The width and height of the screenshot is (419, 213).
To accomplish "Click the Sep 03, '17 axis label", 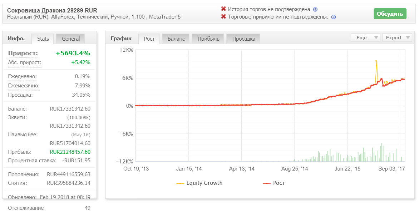I will (392, 169).
